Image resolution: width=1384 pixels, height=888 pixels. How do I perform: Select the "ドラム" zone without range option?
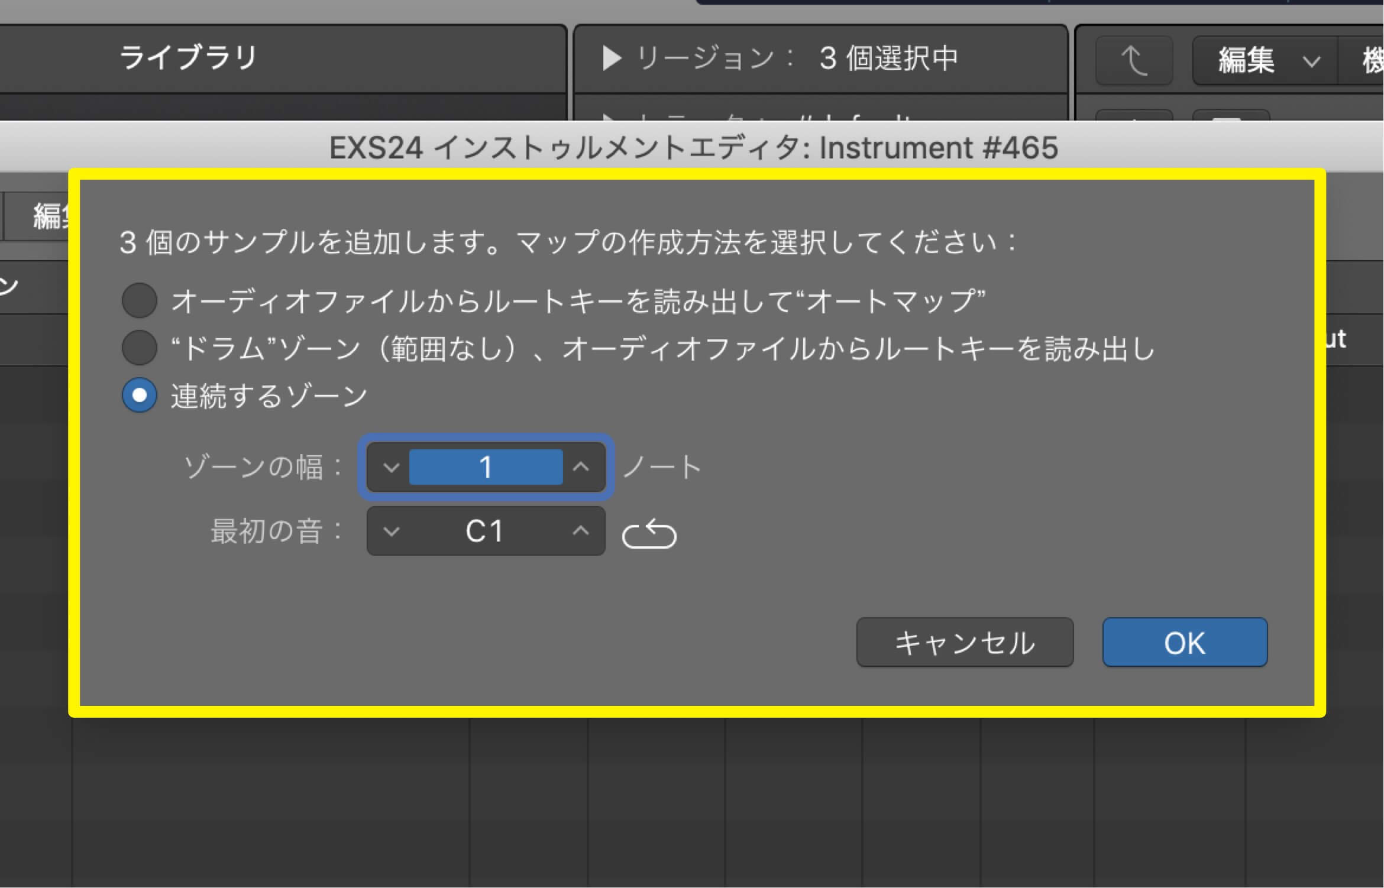coord(140,348)
